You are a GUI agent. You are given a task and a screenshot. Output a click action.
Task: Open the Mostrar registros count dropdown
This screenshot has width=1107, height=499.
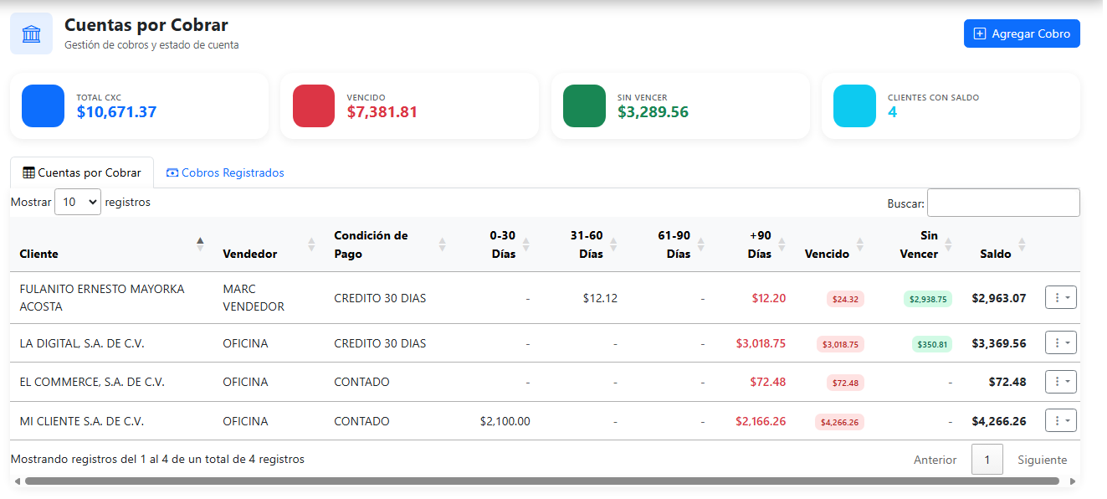tap(77, 202)
